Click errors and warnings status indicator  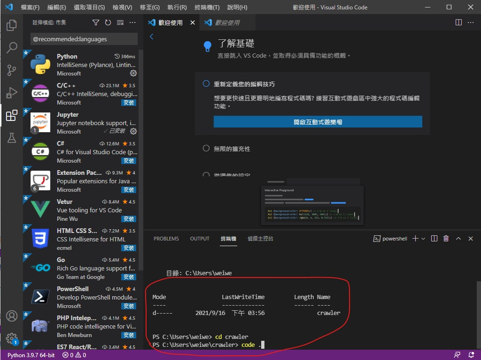[x=74, y=355]
